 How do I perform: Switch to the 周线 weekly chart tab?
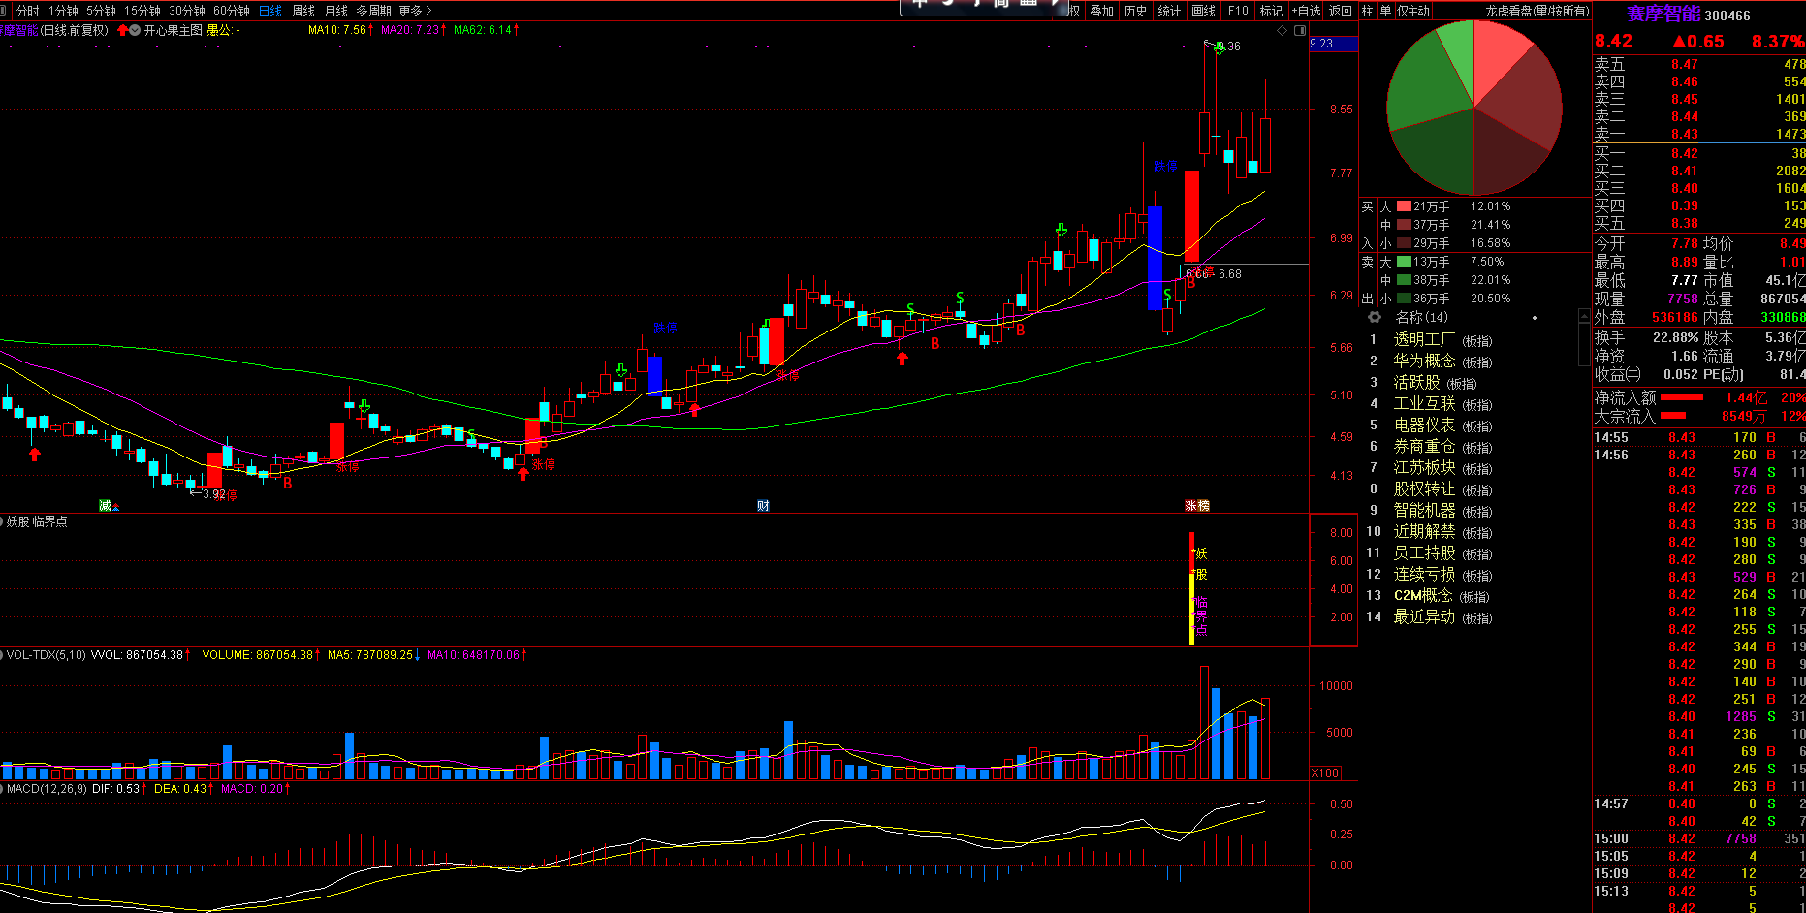pyautogui.click(x=303, y=11)
